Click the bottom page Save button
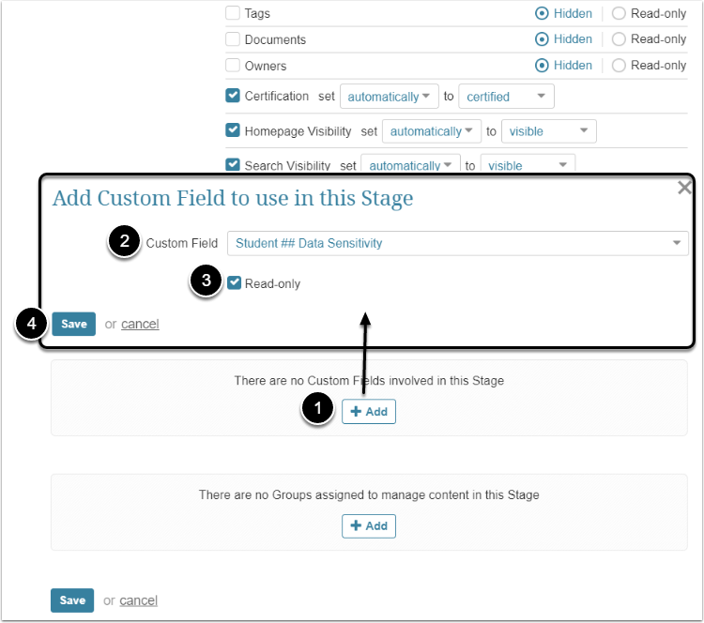The image size is (704, 623). (x=72, y=600)
